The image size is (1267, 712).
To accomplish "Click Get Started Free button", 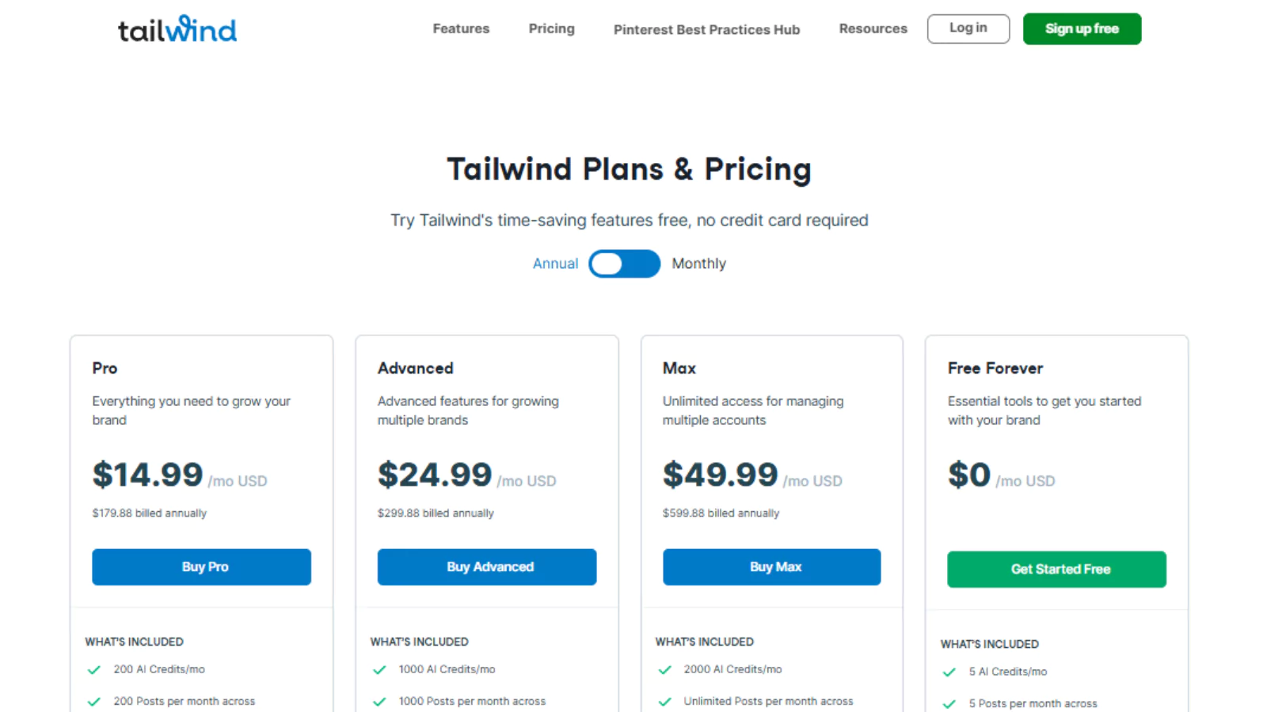I will 1056,570.
